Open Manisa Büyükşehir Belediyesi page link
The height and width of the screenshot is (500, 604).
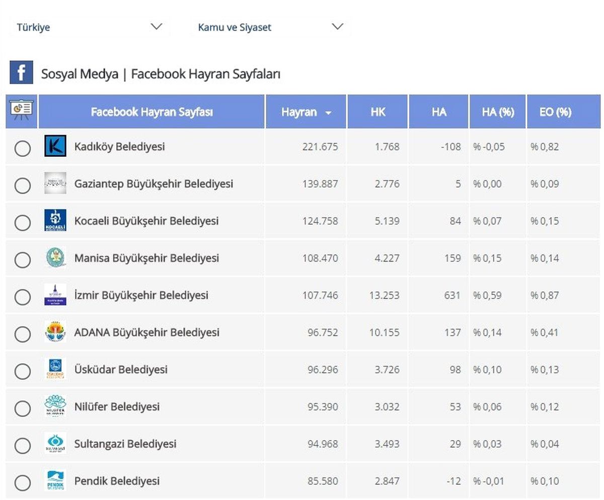146,258
